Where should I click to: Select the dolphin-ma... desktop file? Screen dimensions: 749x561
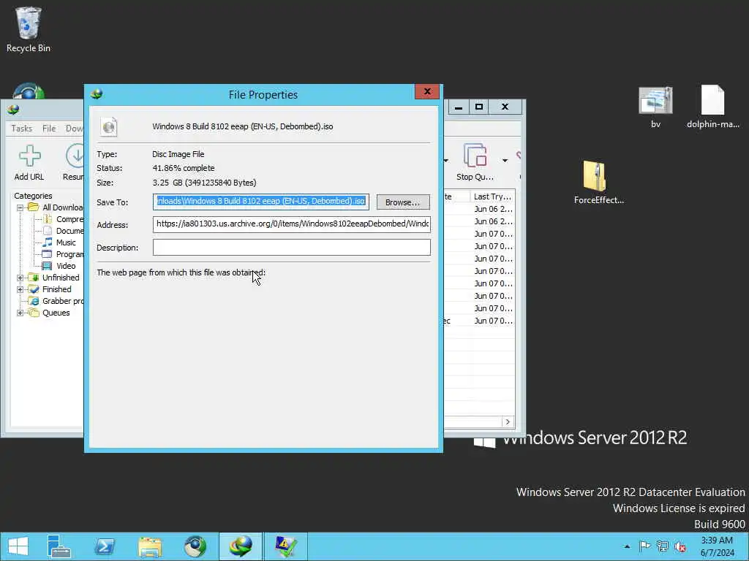[712, 107]
